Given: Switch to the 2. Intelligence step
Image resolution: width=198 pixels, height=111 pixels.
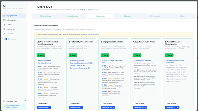Looking at the screenshot, I should tap(73, 16).
